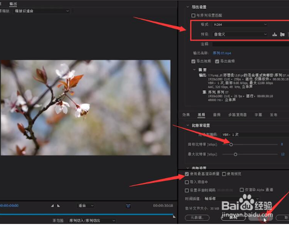Toggle the aspect ratio correction icon
Screen dimensions: 289x225
128,206
